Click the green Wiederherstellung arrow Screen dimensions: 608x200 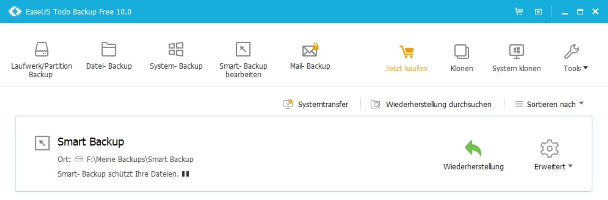click(x=473, y=149)
